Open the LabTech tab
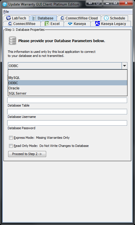Viewport: 135px width, 225px height. [16, 18]
